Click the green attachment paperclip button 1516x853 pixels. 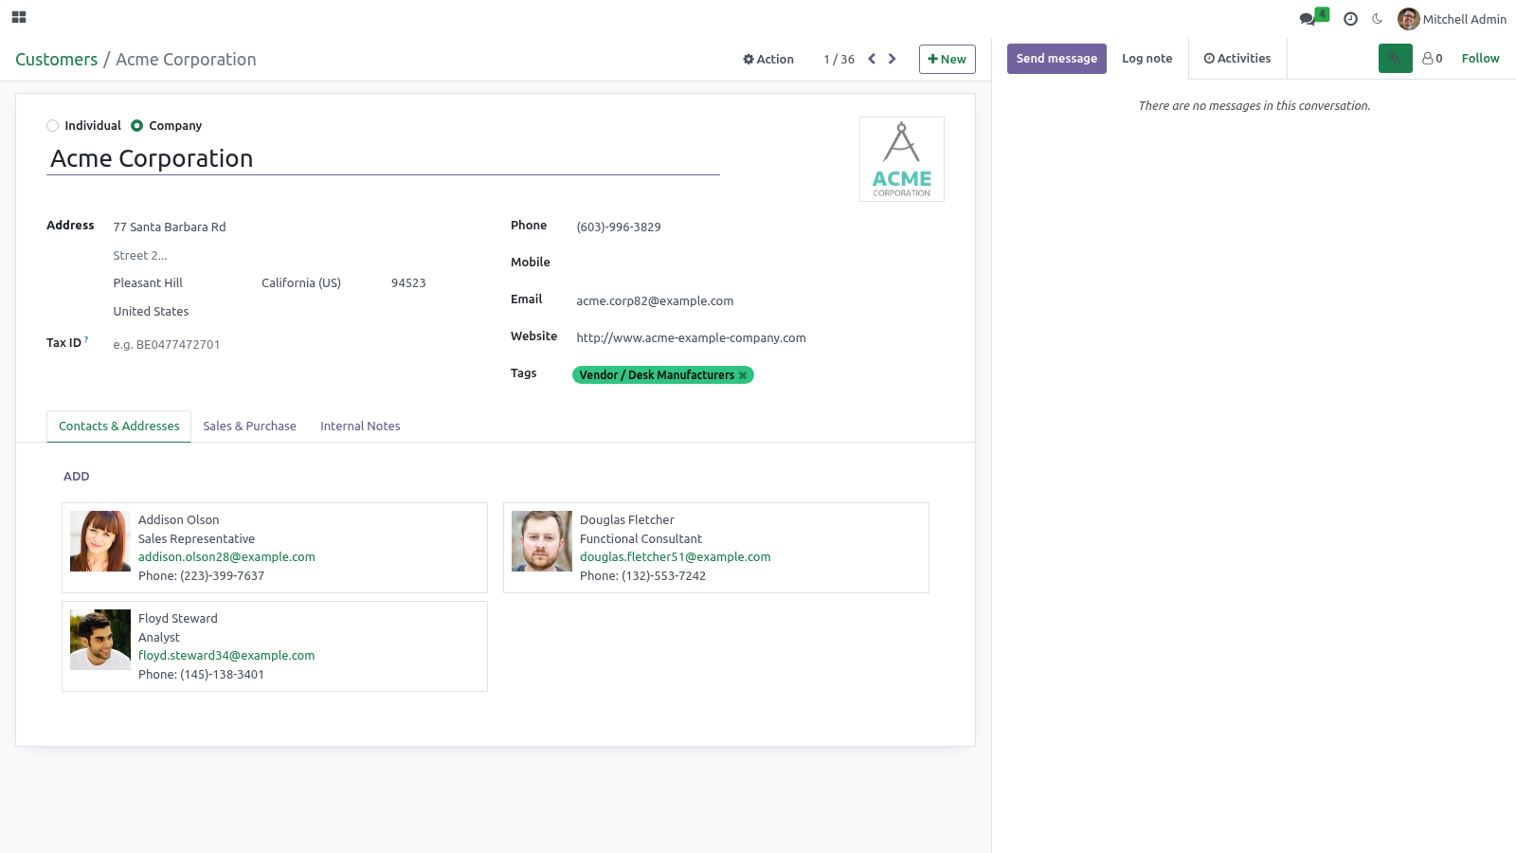point(1395,59)
